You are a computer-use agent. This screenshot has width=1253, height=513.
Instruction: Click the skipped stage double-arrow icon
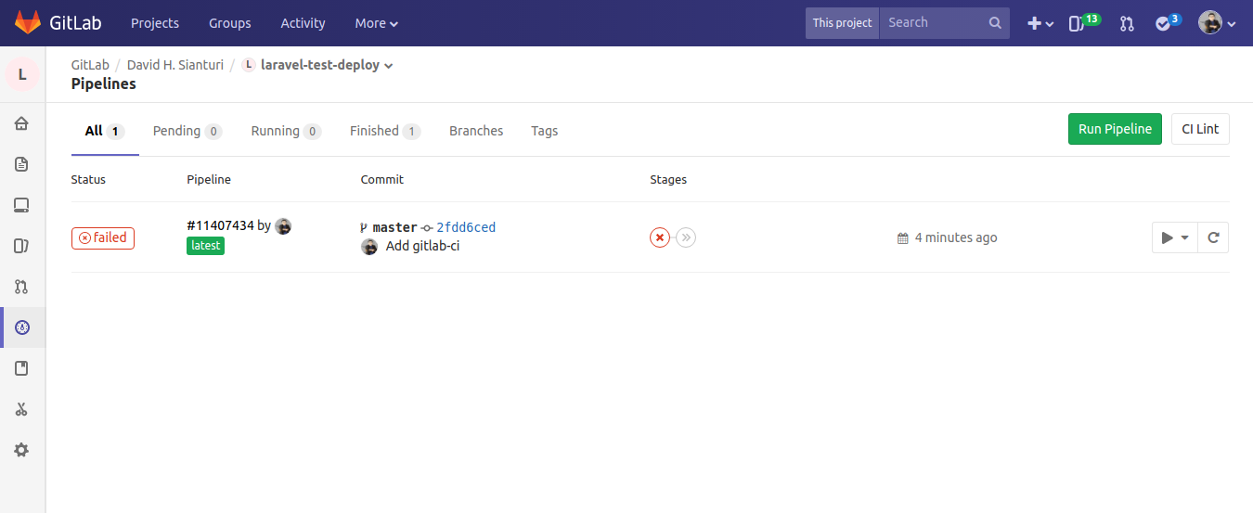coord(686,237)
